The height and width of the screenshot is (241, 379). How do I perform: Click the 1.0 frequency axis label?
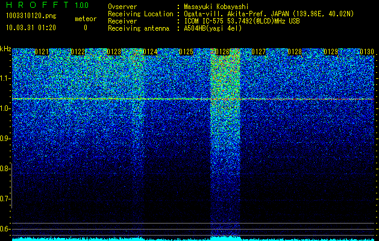click(x=5, y=108)
